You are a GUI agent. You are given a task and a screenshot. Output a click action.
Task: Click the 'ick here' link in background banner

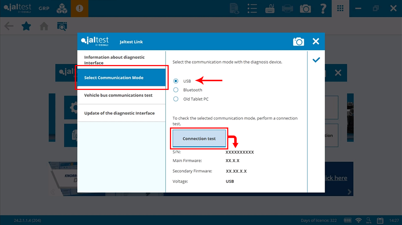[x=336, y=178]
